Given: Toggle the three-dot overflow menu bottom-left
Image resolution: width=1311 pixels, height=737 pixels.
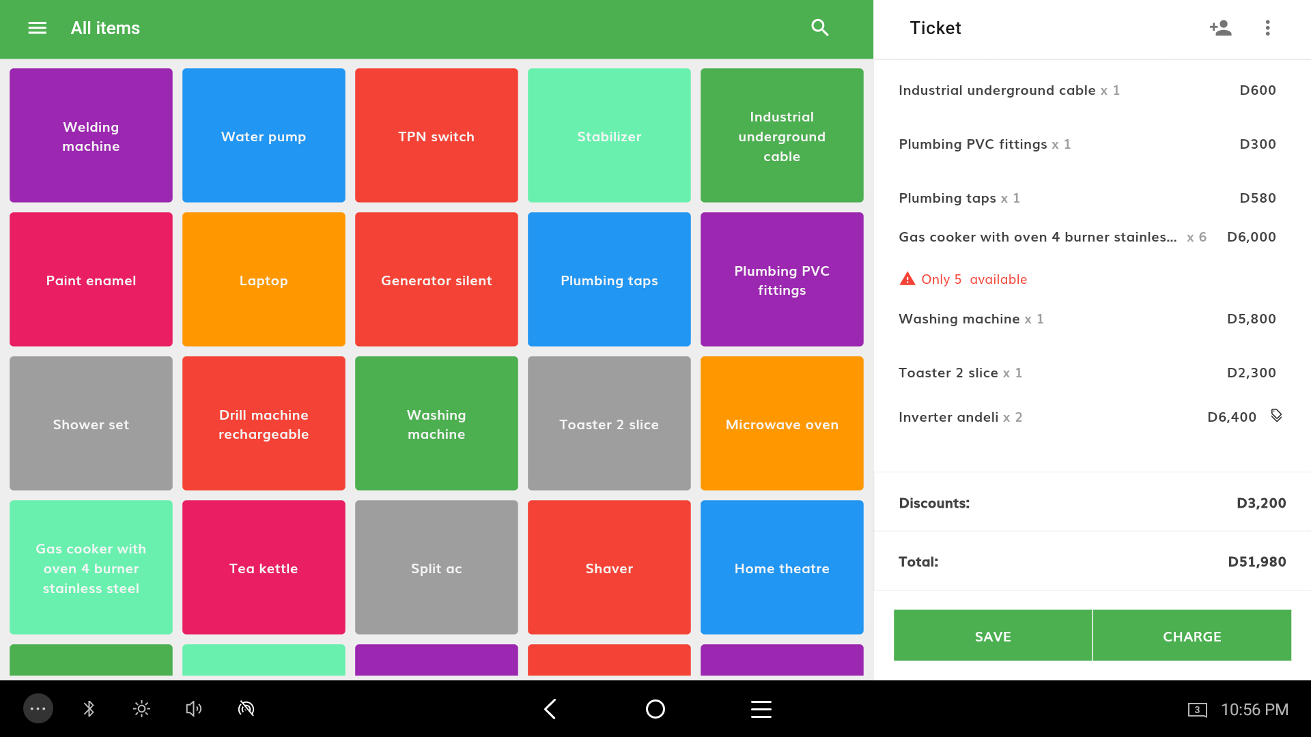Looking at the screenshot, I should 38,708.
